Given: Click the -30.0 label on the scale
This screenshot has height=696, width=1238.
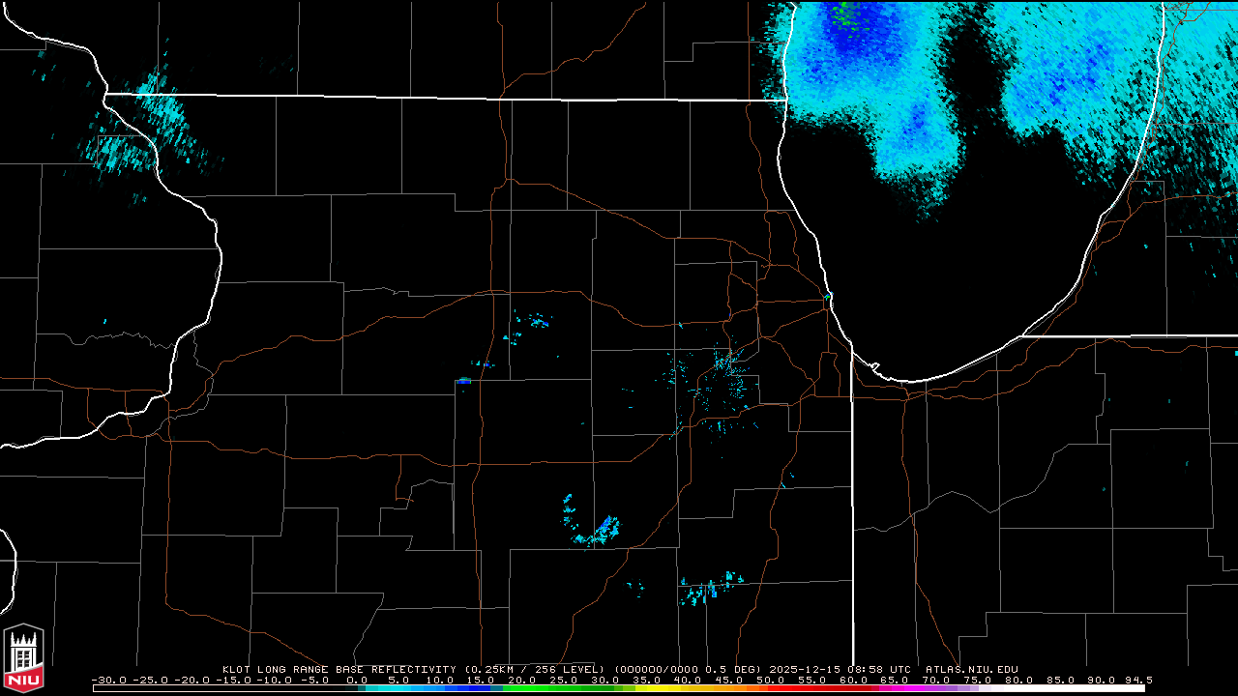Looking at the screenshot, I should [109, 680].
